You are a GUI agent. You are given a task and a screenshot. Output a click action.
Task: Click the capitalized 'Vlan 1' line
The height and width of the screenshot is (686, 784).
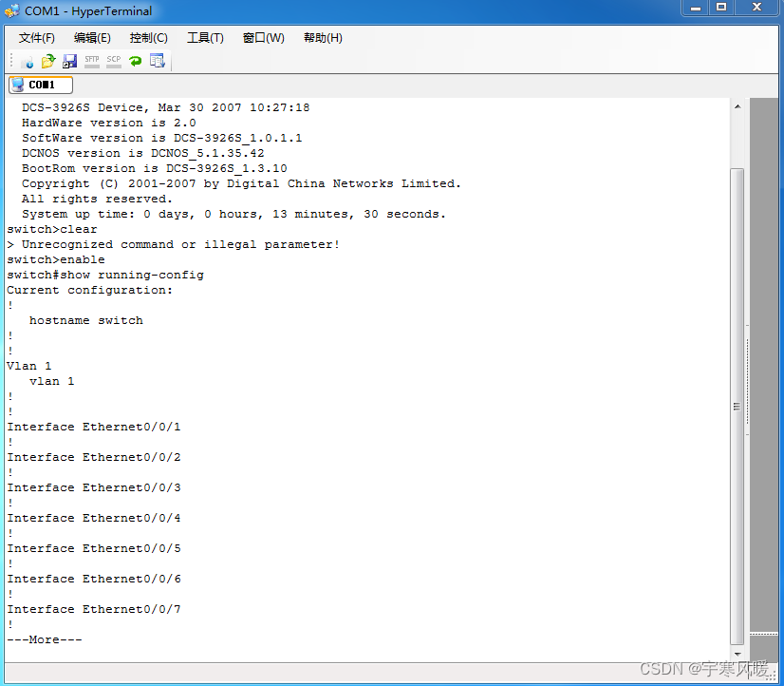tap(29, 366)
